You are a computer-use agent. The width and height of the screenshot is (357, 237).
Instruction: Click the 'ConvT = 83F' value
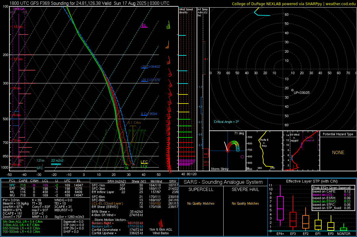(41, 207)
